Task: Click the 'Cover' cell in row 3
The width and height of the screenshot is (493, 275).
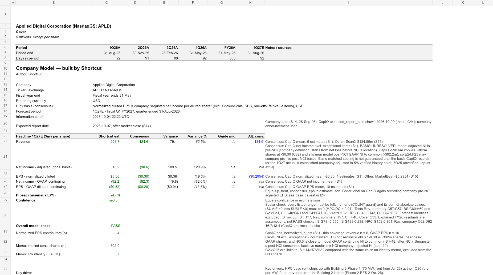Action: pyautogui.click(x=21, y=32)
